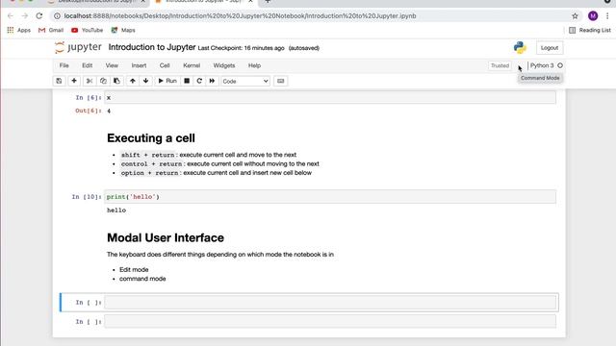Open the Edit menu
This screenshot has width=616, height=346.
click(x=88, y=65)
